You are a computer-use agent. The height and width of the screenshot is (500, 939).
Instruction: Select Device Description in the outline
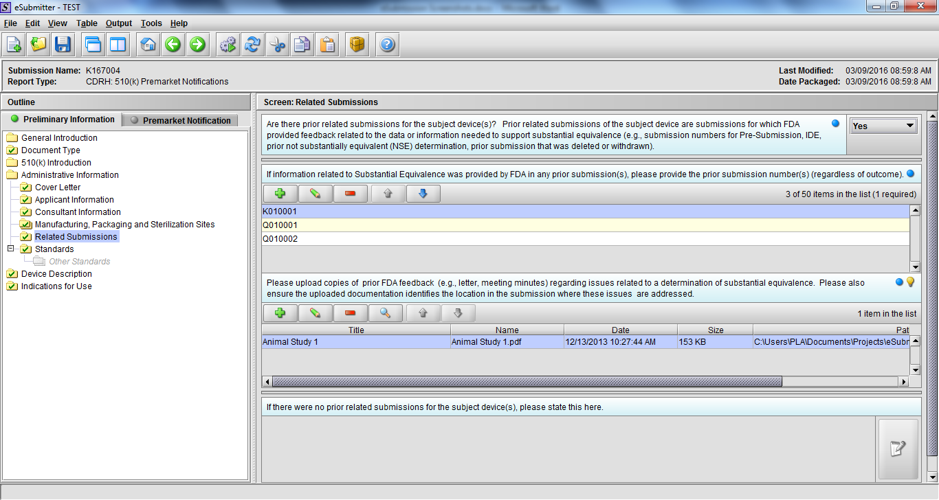56,274
